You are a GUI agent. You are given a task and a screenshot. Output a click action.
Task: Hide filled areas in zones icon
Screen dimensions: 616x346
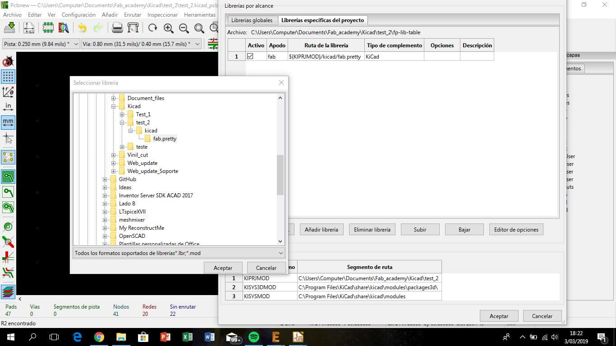pos(8,192)
